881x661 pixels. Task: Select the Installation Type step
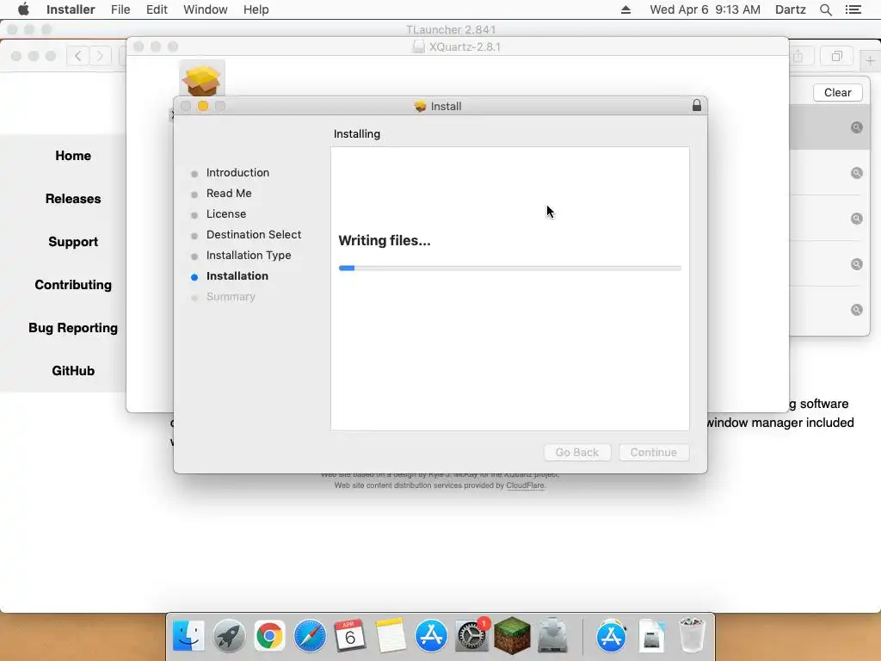coord(249,255)
